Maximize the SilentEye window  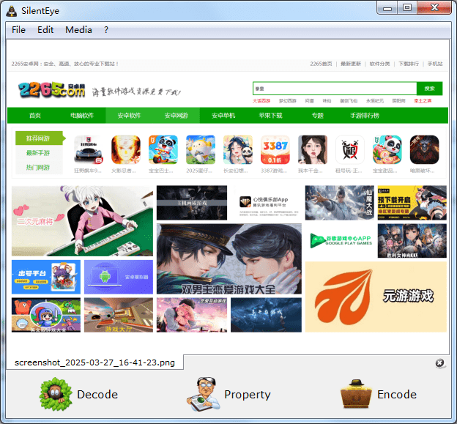pyautogui.click(x=407, y=8)
